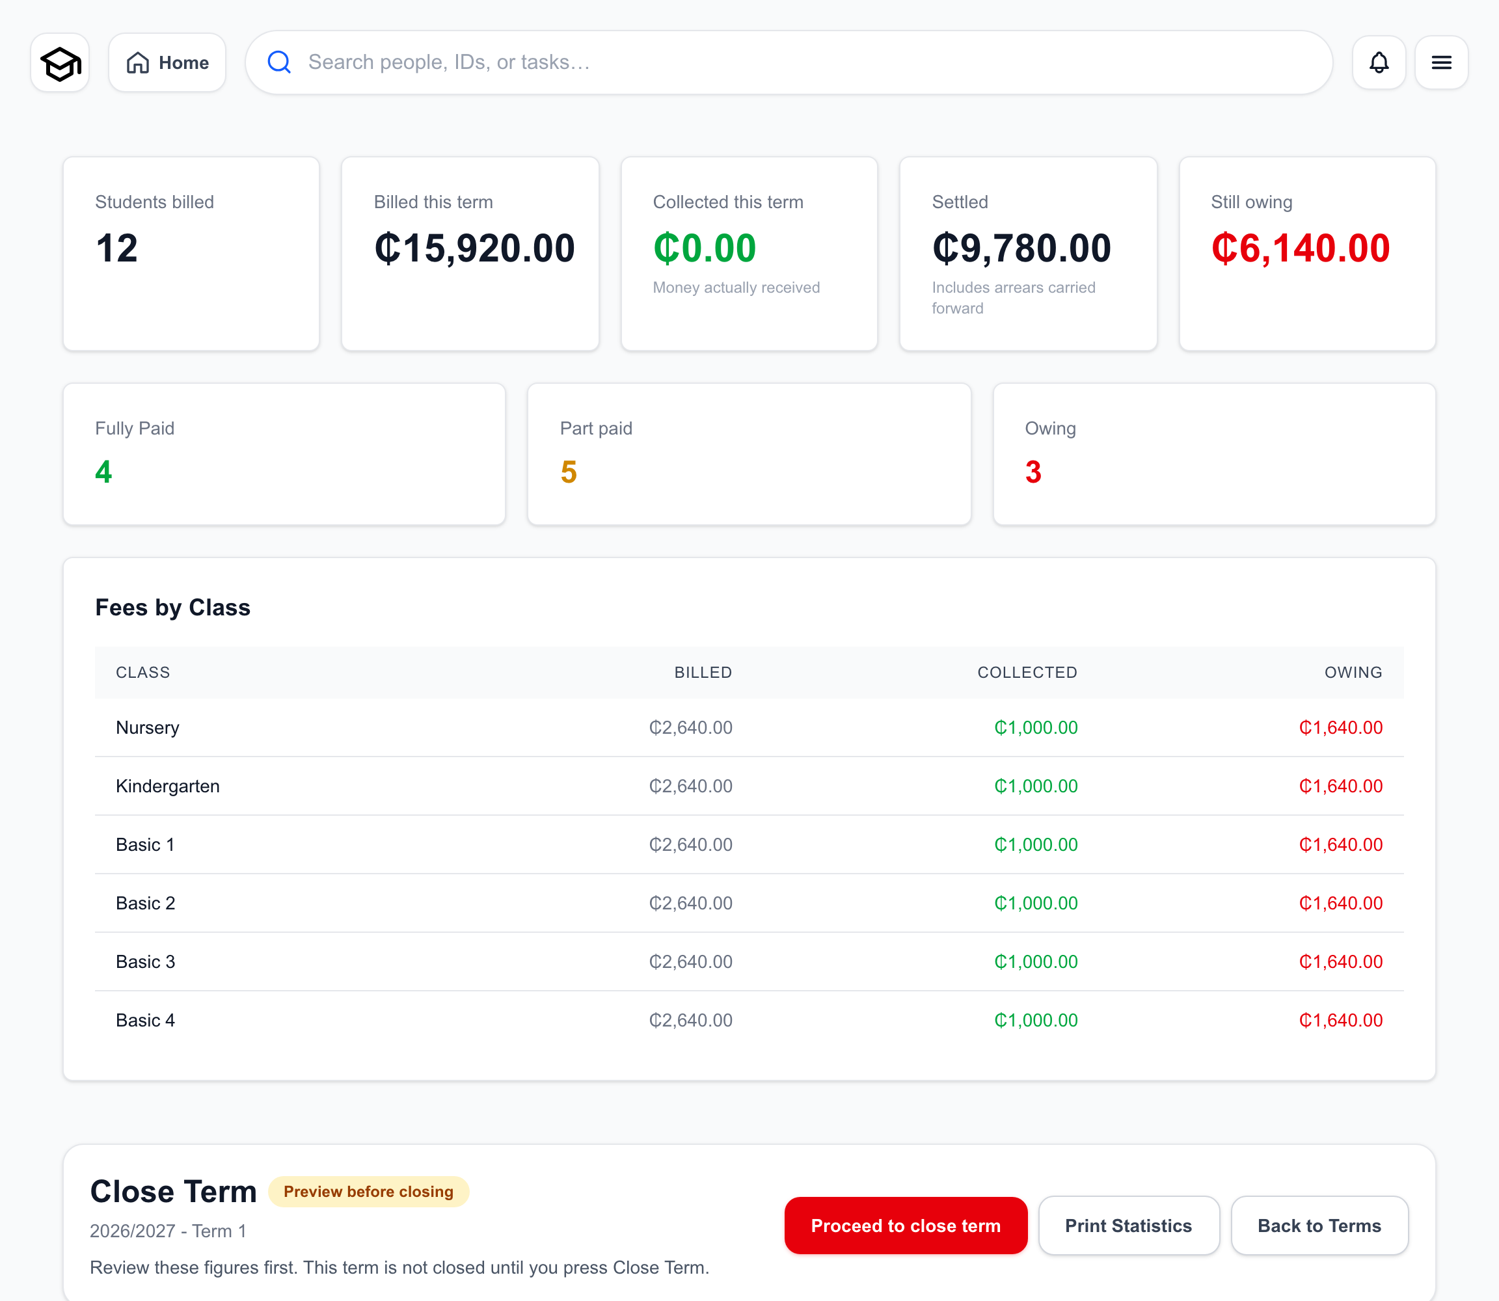Select the Kindergarten row label

tap(168, 786)
